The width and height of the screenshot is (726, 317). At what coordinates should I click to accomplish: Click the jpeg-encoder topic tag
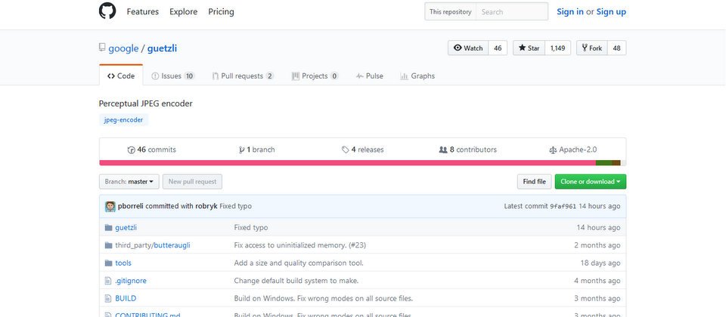(x=123, y=120)
